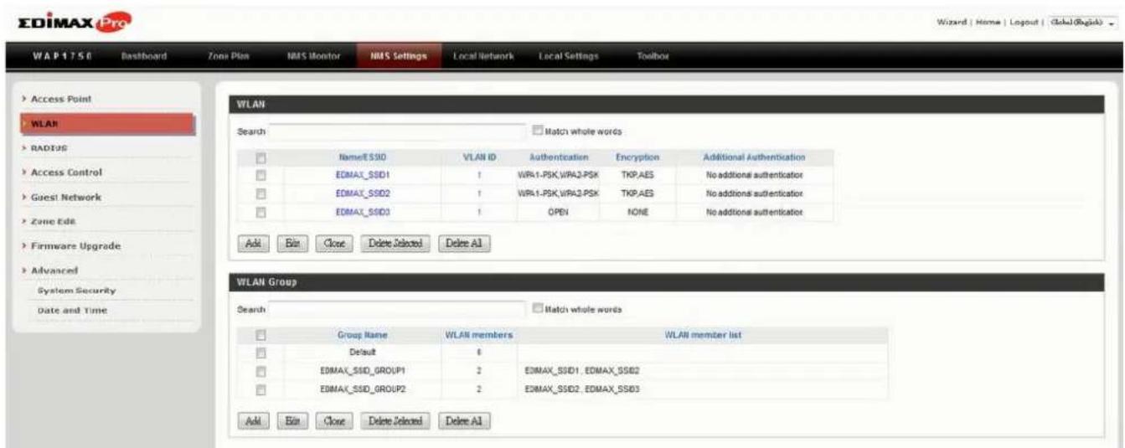Toggle Match whole words for WLAN Group search

click(x=537, y=309)
